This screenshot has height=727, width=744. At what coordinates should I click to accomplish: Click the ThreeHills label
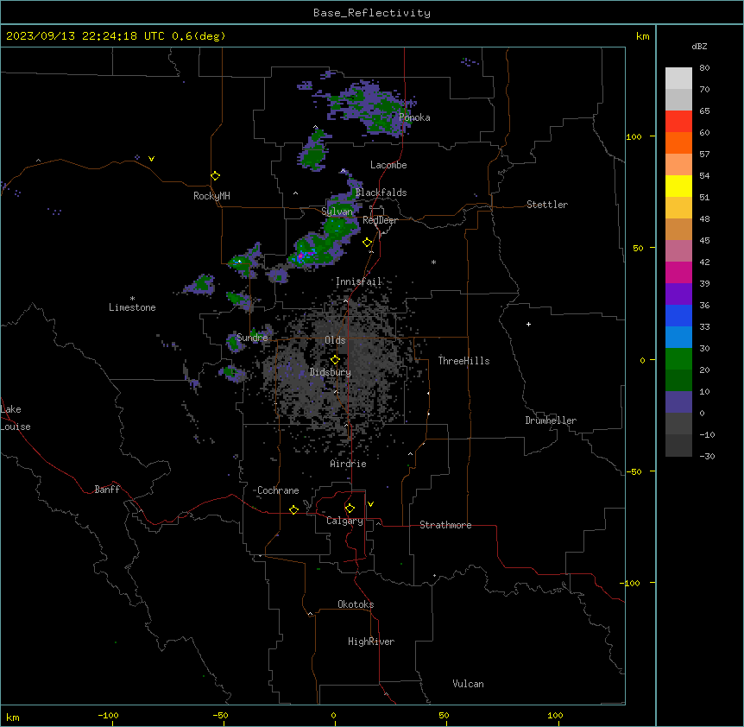pyautogui.click(x=463, y=361)
